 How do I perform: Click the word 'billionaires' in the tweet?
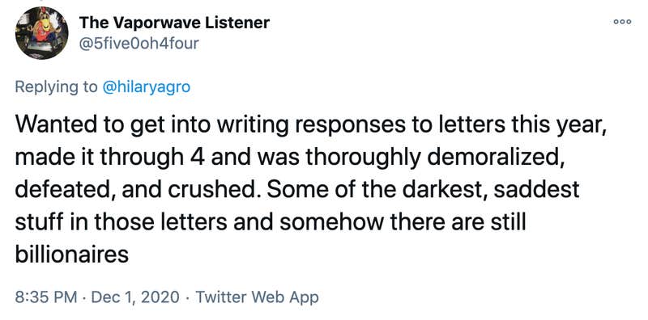[x=72, y=254]
